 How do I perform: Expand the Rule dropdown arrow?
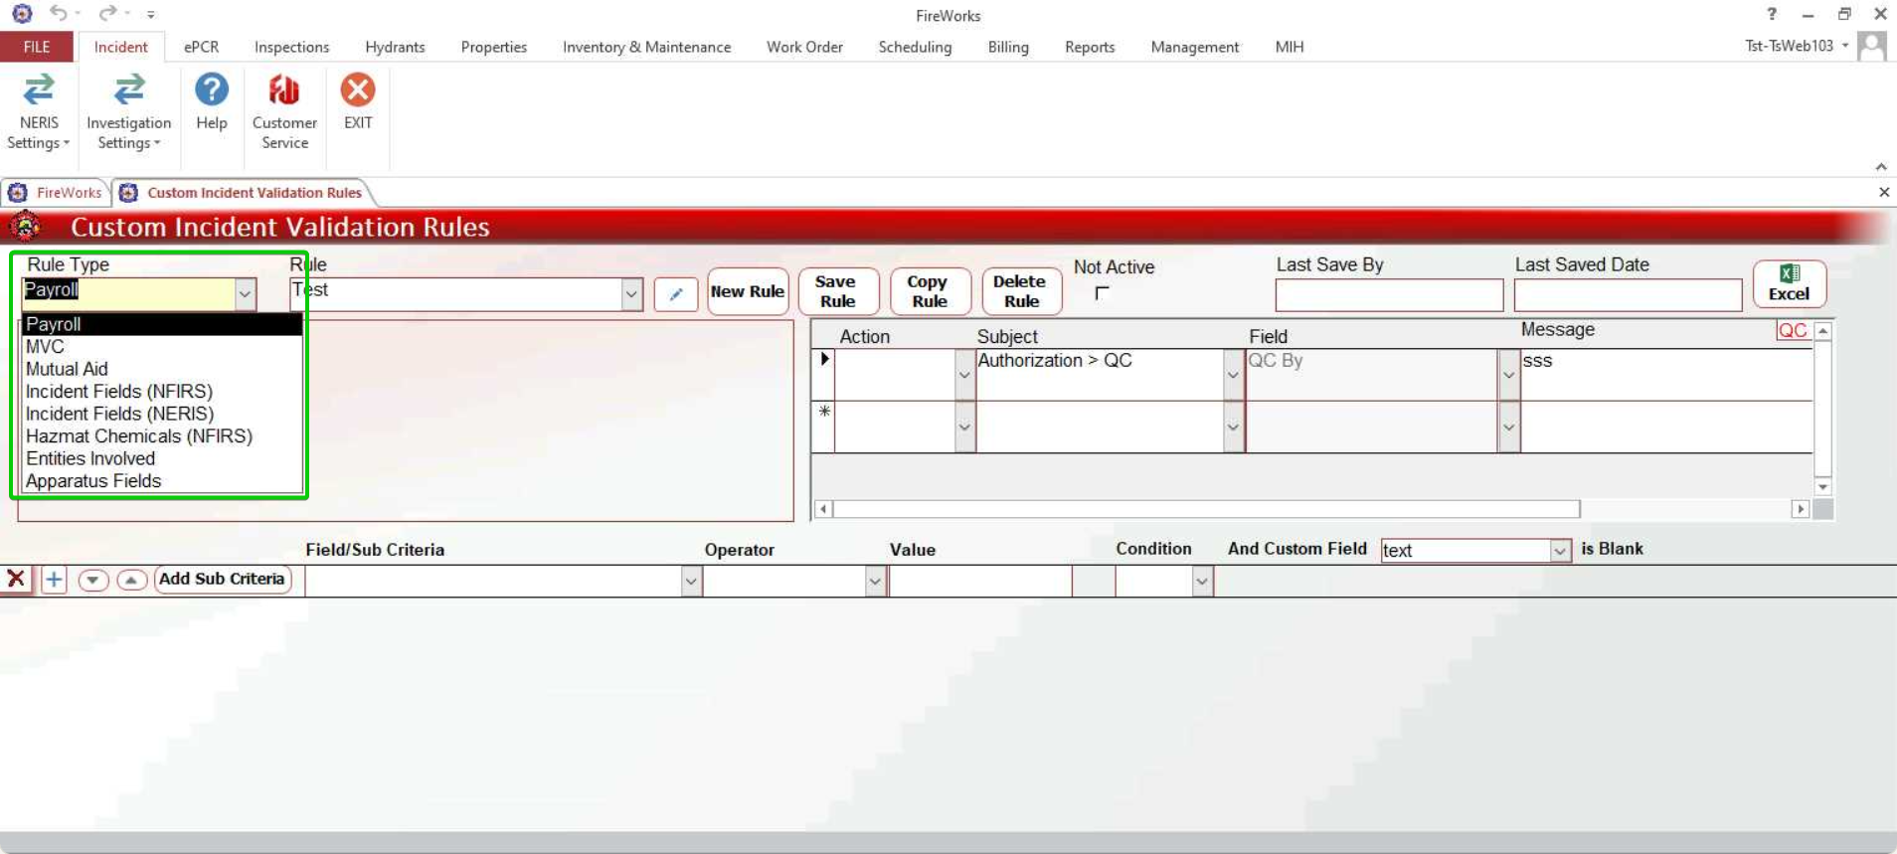[x=631, y=294]
